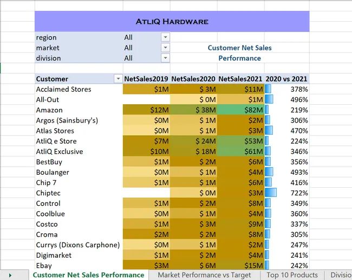Select Amazon's $82M NetSales2021 cell

pos(240,110)
